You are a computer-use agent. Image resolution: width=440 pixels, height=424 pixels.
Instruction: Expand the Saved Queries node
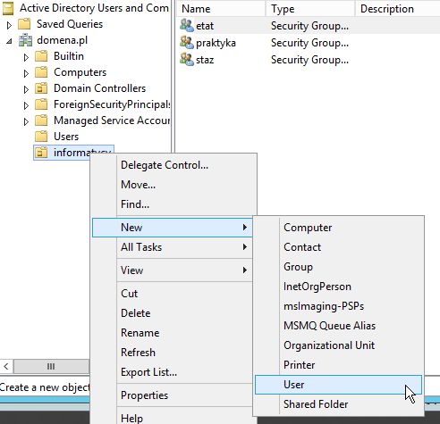click(x=9, y=25)
